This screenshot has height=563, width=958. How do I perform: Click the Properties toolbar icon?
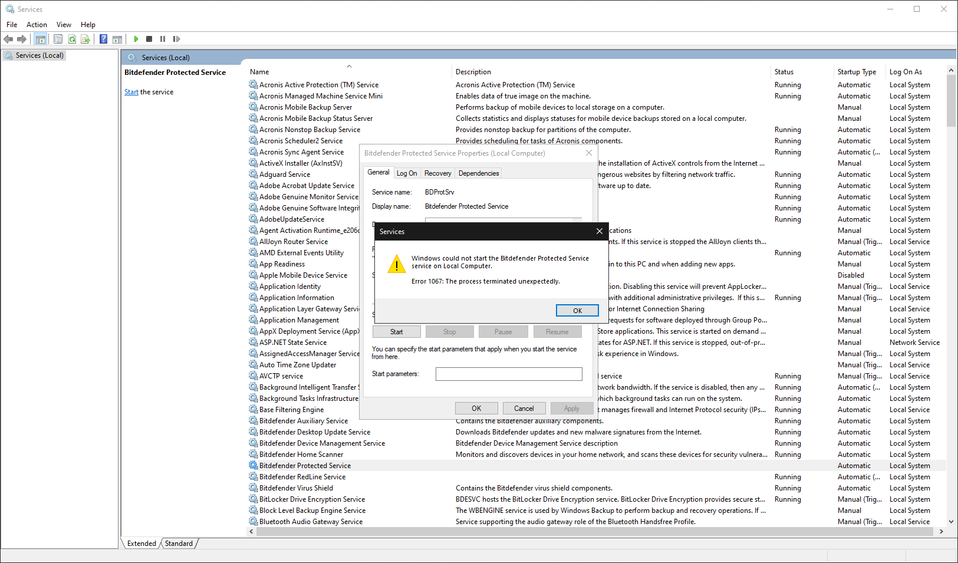58,39
